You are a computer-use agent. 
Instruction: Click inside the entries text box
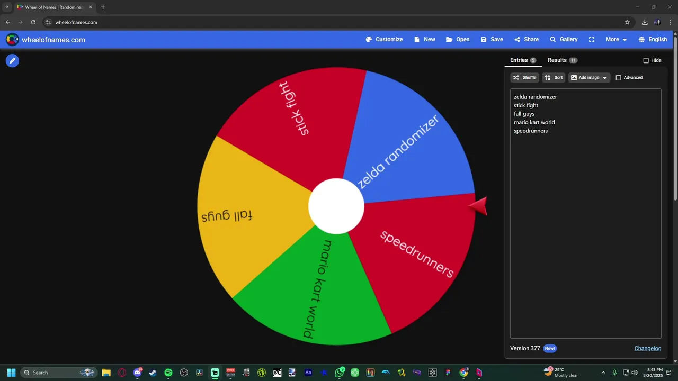coord(585,213)
